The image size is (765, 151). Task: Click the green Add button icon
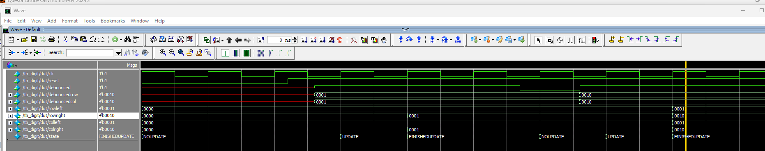(x=115, y=40)
